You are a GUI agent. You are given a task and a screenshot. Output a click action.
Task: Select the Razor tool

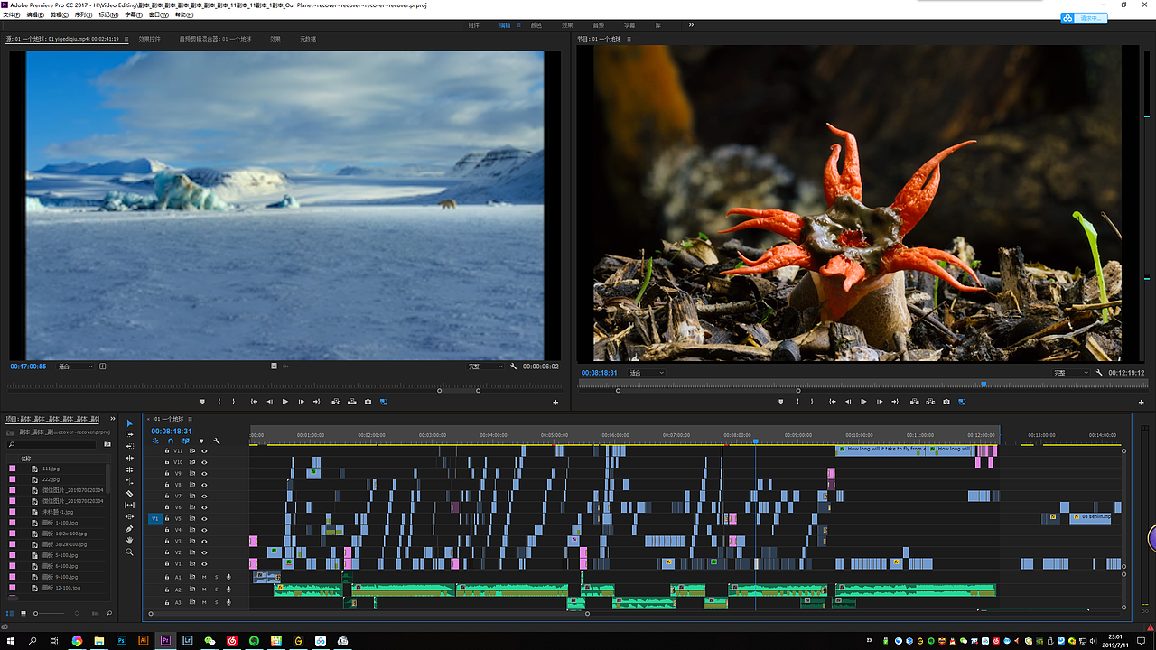point(129,494)
